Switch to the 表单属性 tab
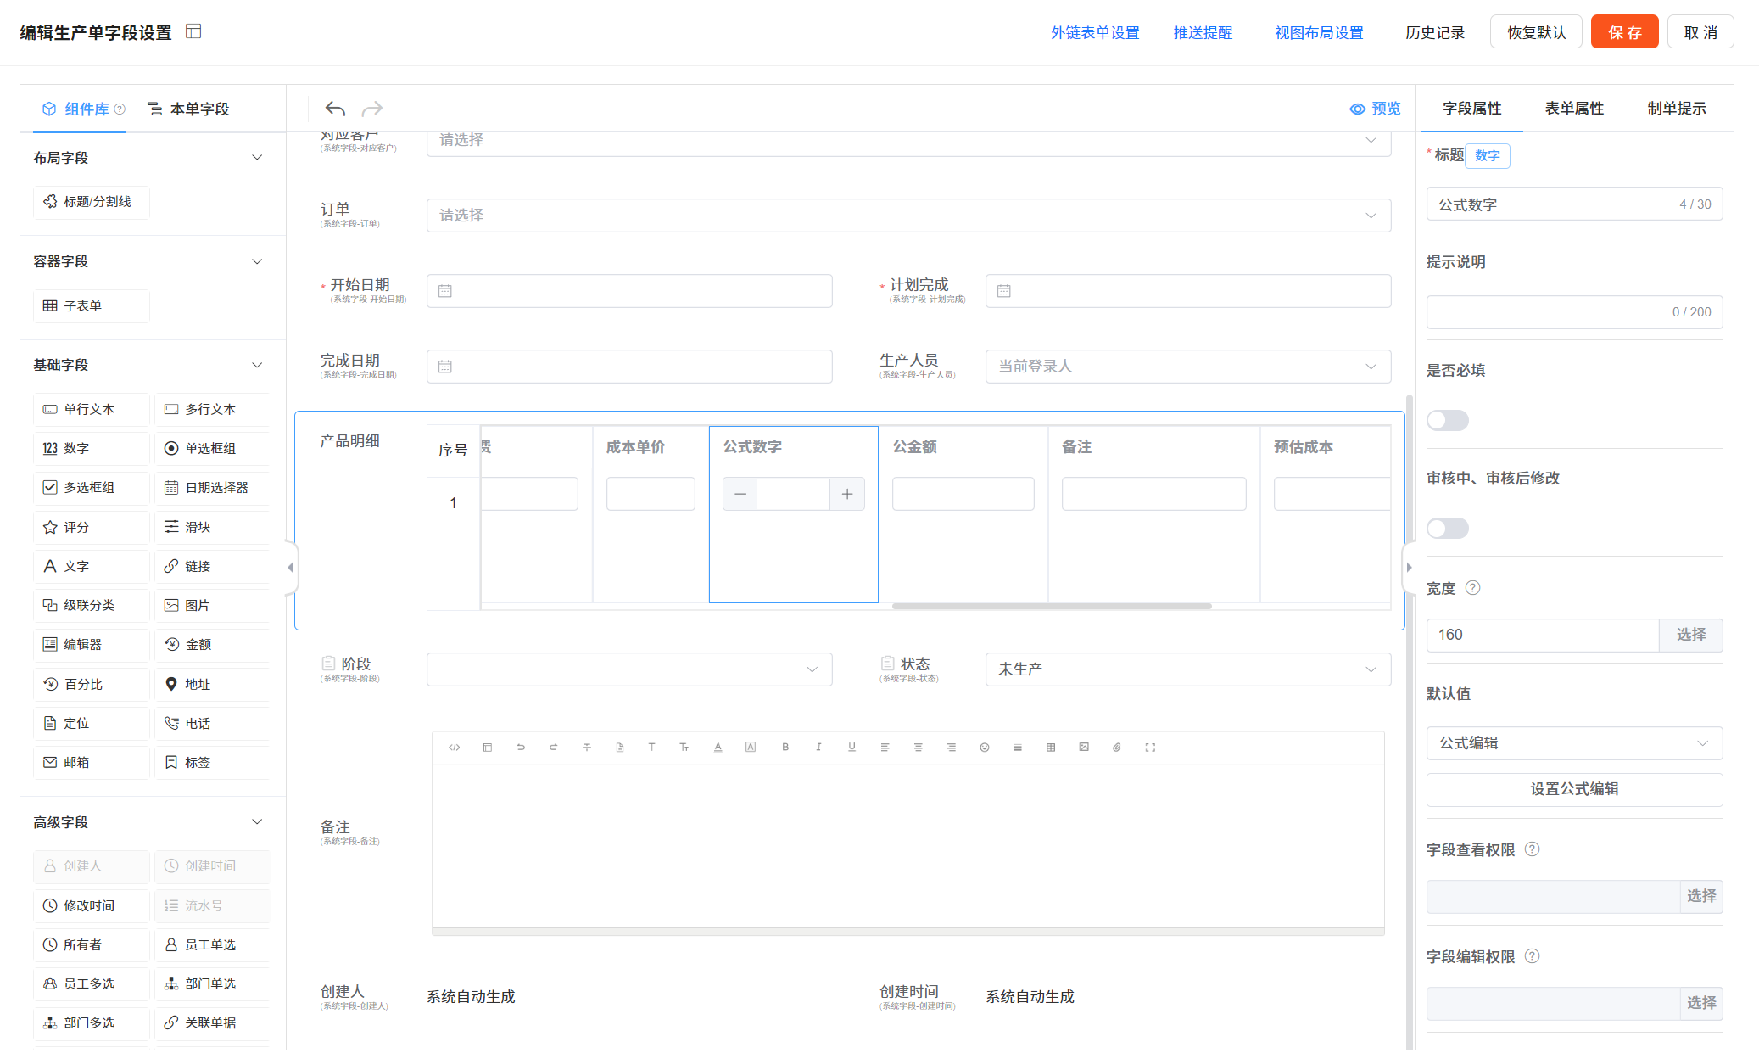The height and width of the screenshot is (1053, 1759). [x=1573, y=109]
